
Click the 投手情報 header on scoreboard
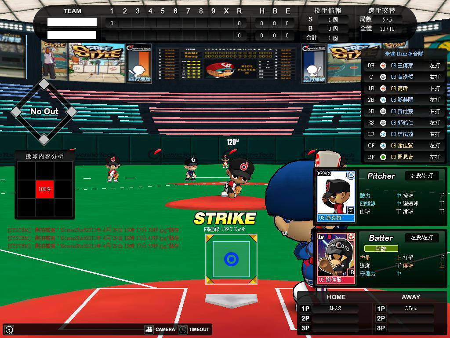[328, 11]
